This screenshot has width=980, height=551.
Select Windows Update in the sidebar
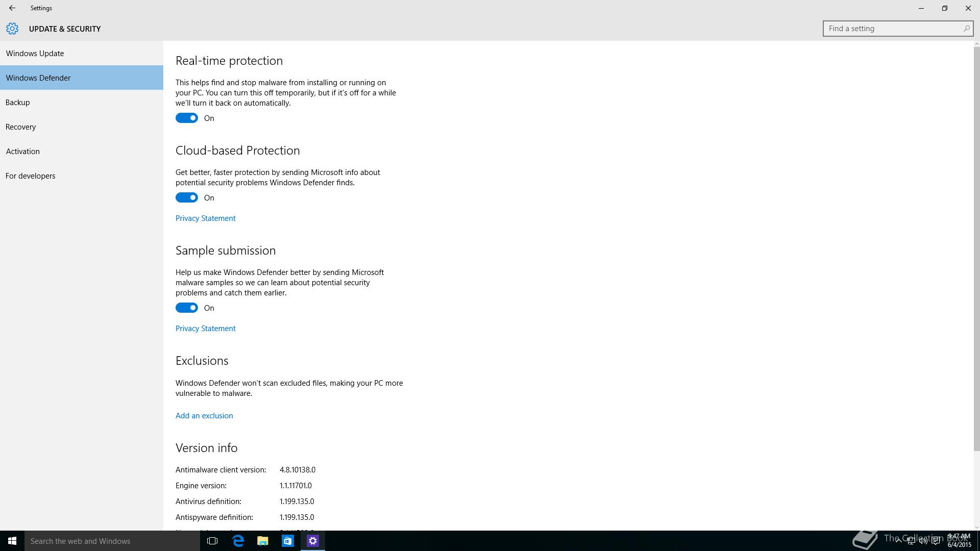(82, 53)
